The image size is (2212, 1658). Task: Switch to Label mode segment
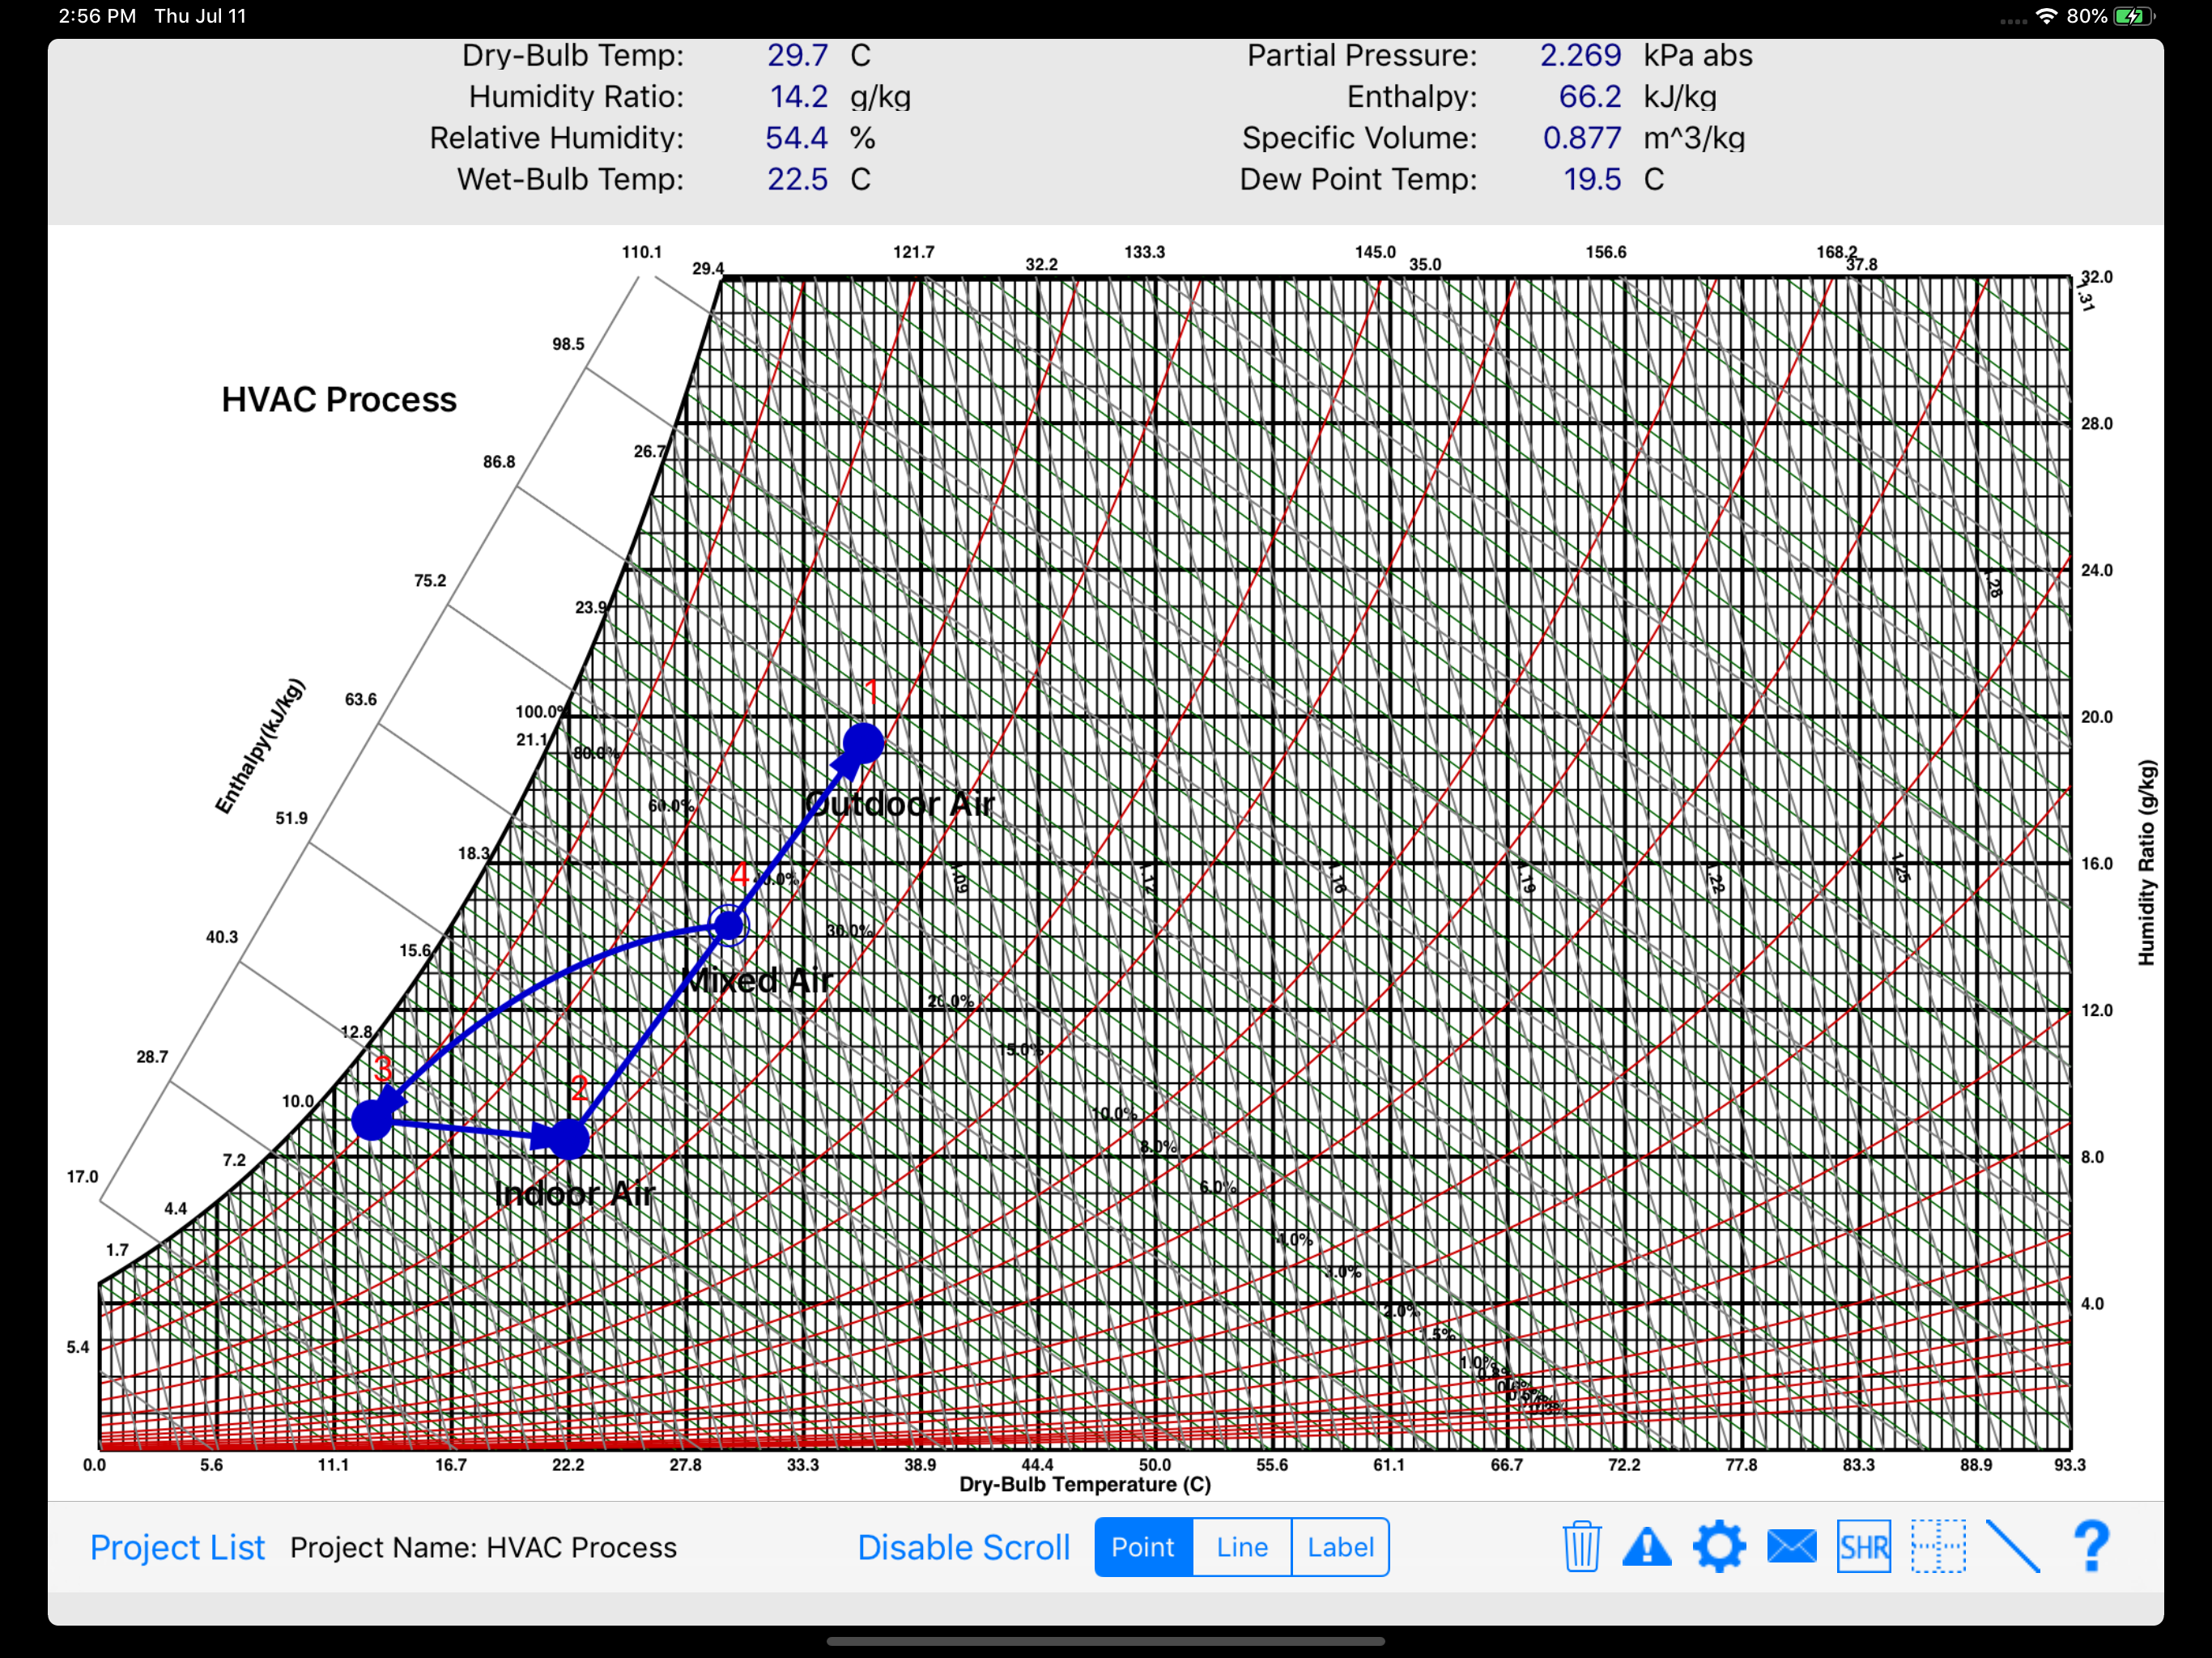1340,1547
